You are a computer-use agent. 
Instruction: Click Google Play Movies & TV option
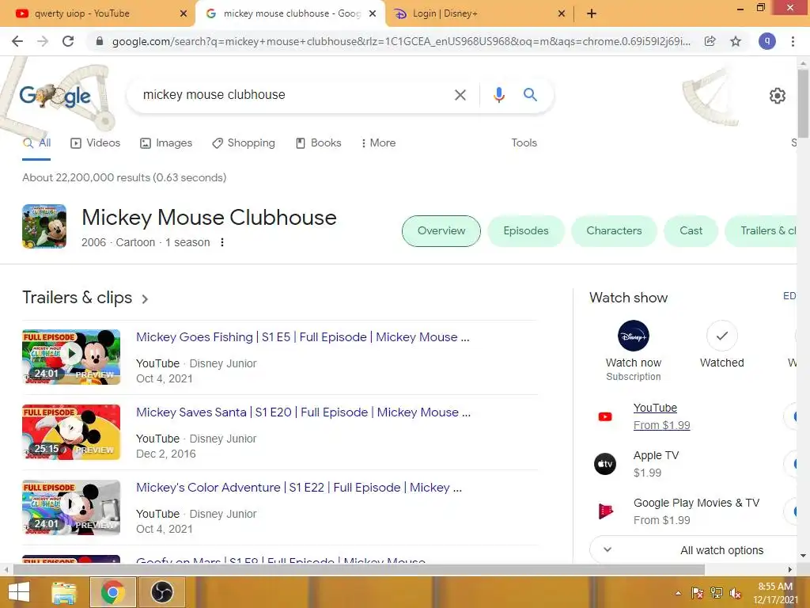pos(696,511)
